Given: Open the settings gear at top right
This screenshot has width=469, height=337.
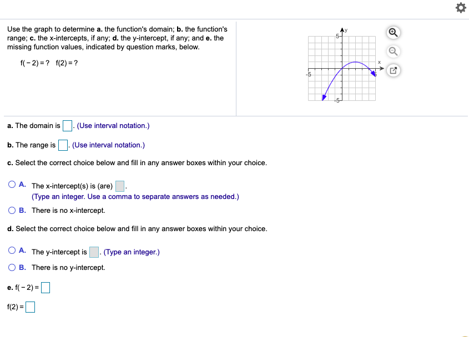Looking at the screenshot, I should tap(460, 8).
